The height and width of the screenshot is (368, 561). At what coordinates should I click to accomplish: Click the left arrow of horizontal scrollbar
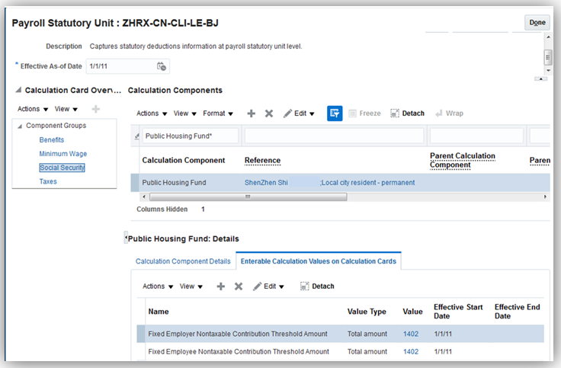[144, 197]
